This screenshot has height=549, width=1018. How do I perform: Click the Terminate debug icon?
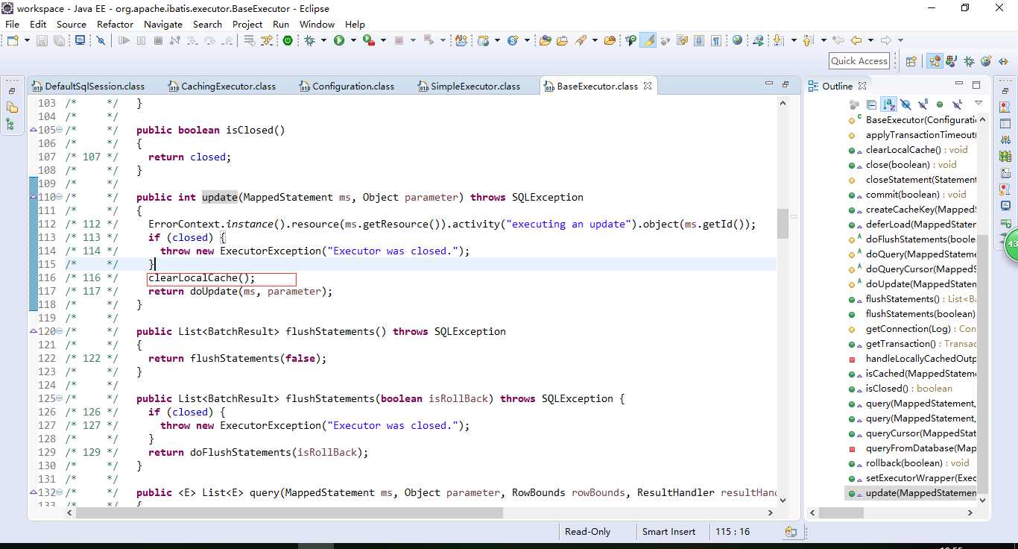[158, 40]
